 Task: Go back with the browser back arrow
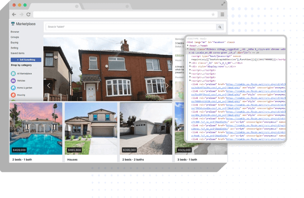click(x=14, y=14)
